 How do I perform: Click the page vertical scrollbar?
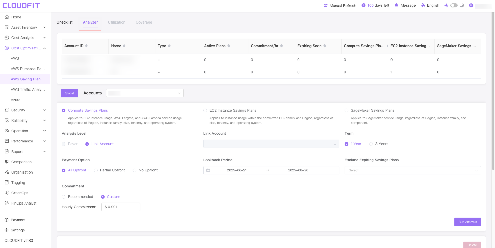[x=493, y=91]
